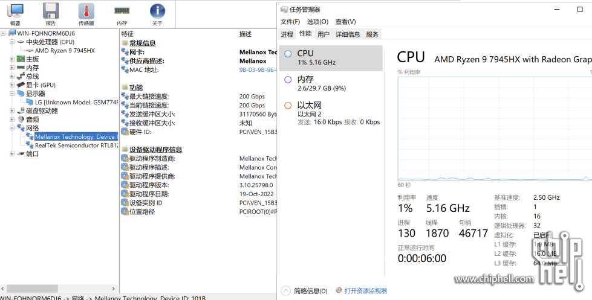The width and height of the screenshot is (592, 300).
Task: Expand the 磁盘驱动器 disk drives node
Action: [12, 111]
